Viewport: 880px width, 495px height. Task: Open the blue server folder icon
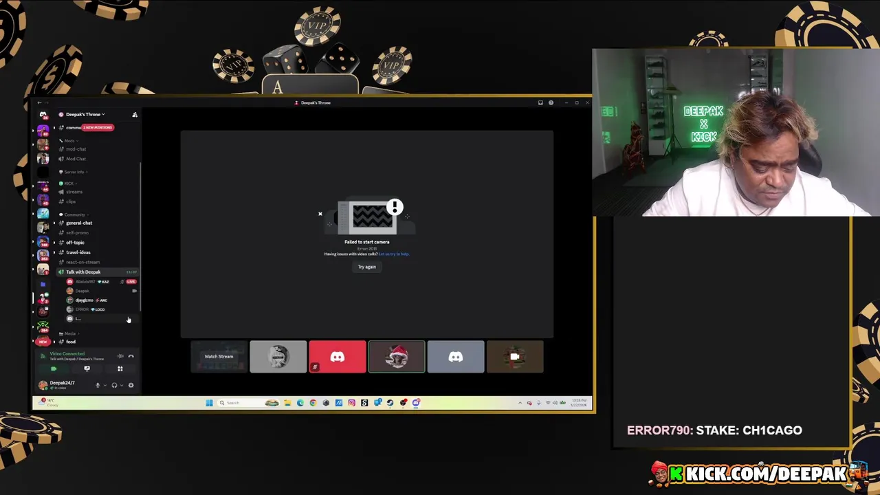(43, 284)
